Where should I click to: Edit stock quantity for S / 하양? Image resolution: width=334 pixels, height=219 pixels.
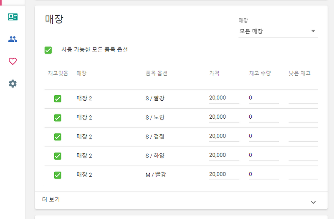263,155
